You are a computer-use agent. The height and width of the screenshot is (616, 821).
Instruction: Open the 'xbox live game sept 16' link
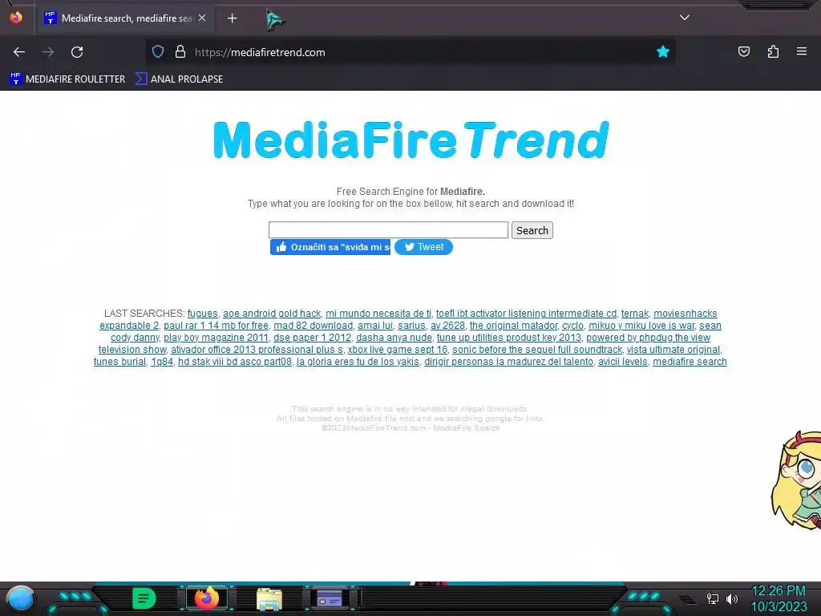click(398, 350)
